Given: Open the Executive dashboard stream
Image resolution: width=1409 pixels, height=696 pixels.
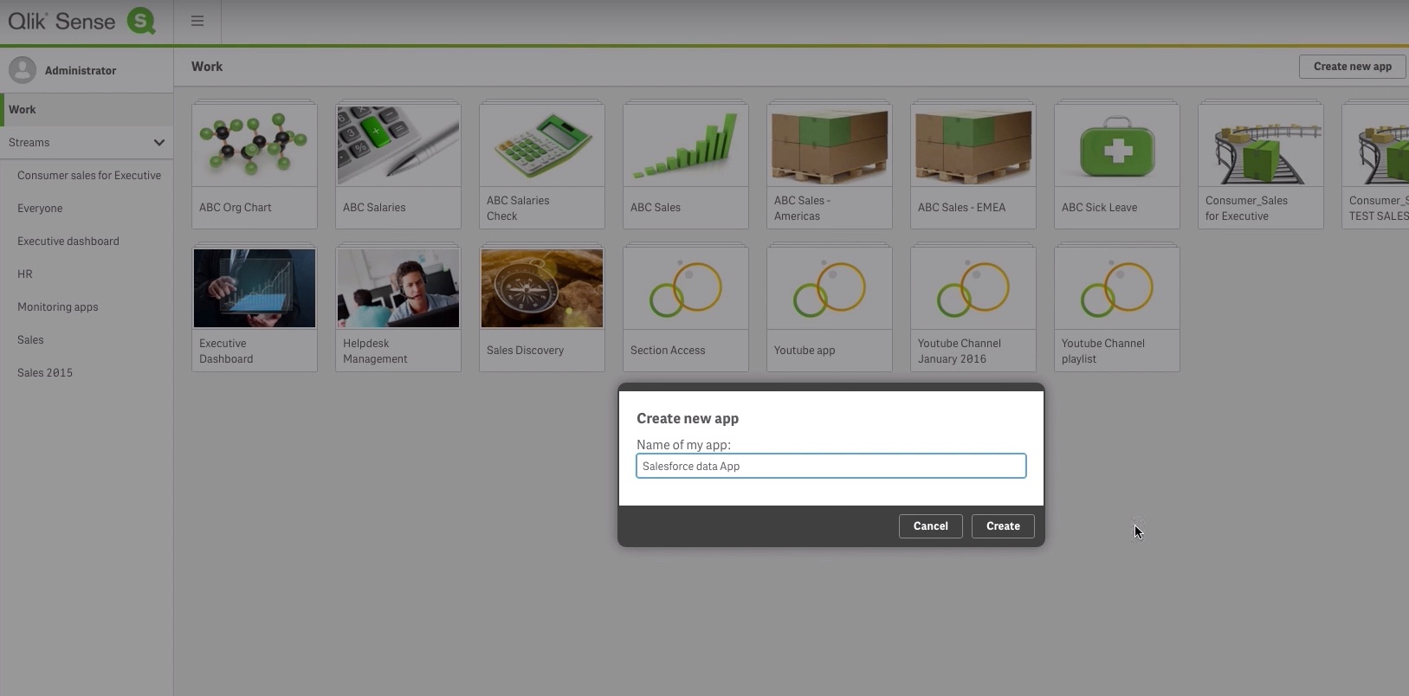Looking at the screenshot, I should click(x=68, y=242).
